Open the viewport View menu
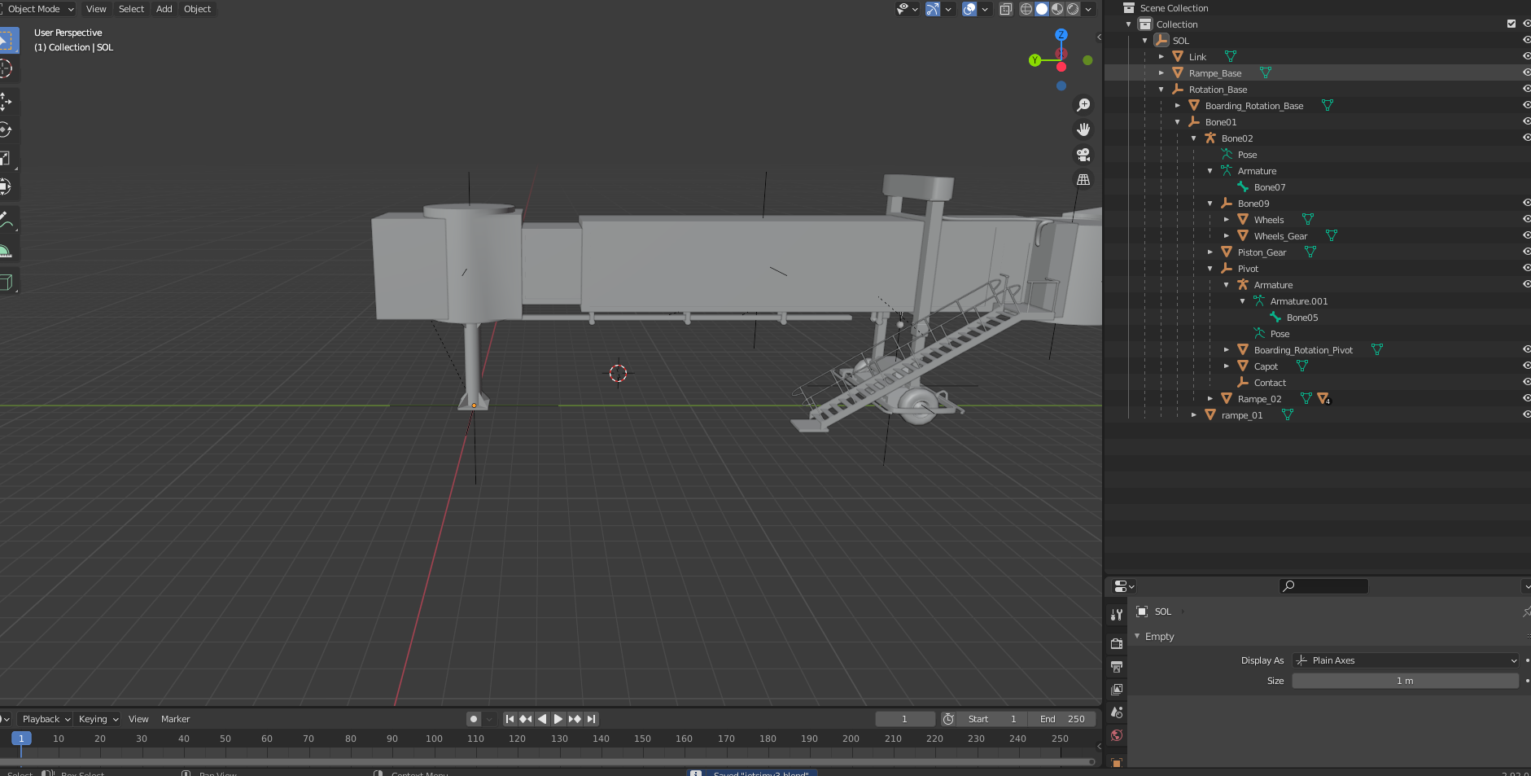1531x776 pixels. [x=96, y=9]
